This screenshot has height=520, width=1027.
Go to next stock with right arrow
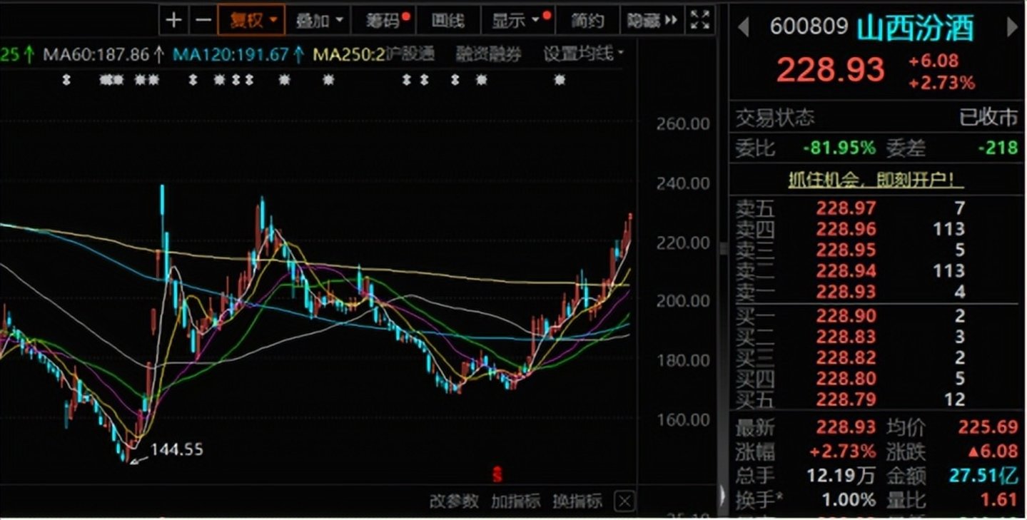[x=1012, y=28]
